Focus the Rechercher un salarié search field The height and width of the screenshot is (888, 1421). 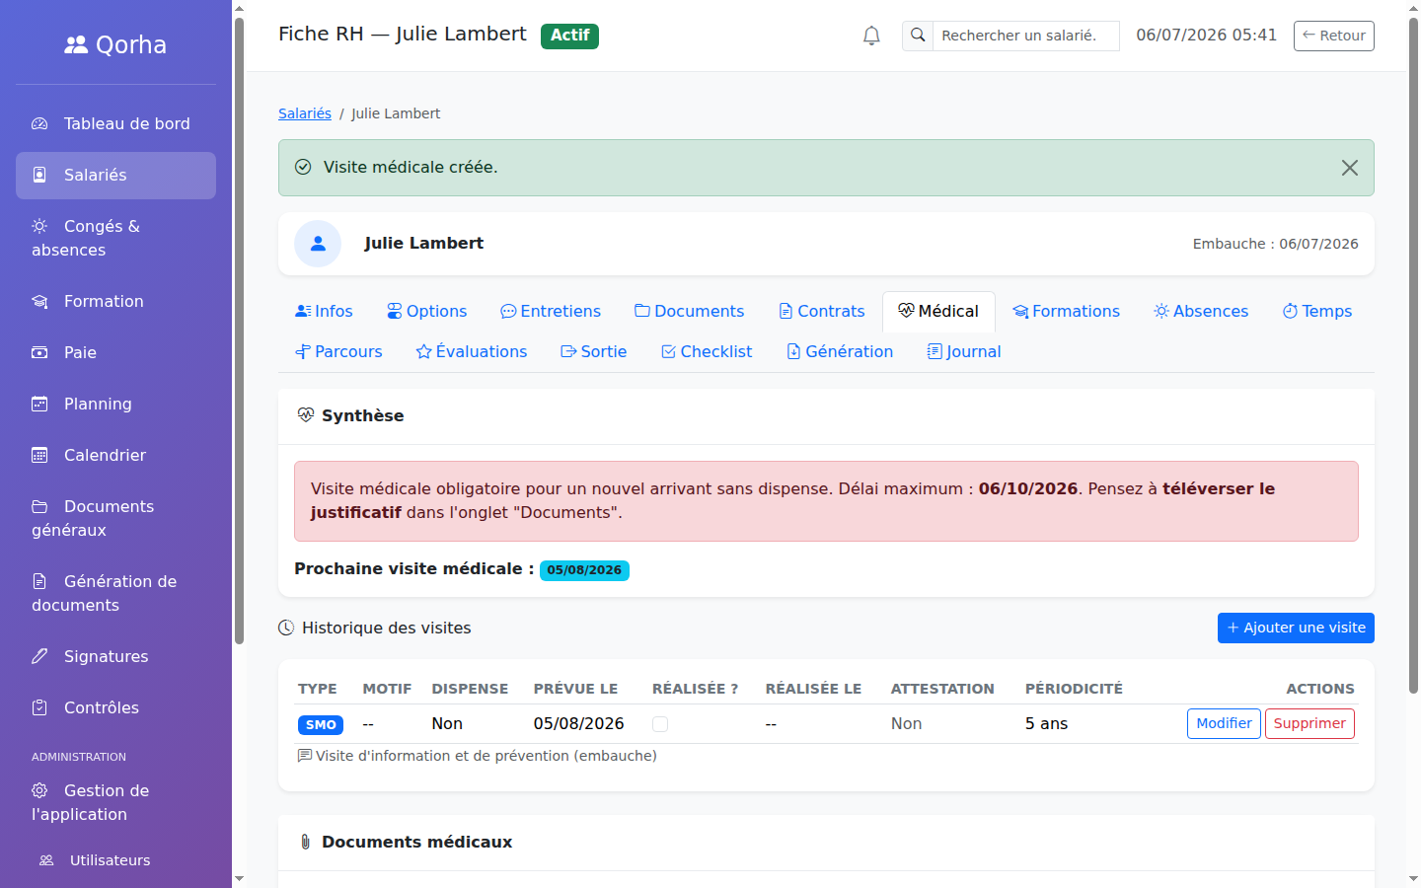pos(1025,36)
